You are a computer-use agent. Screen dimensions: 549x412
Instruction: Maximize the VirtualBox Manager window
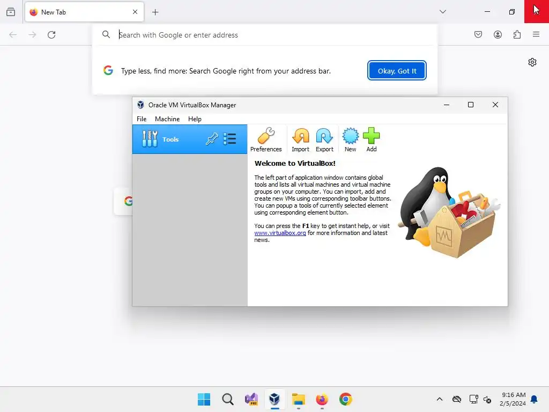pyautogui.click(x=471, y=105)
